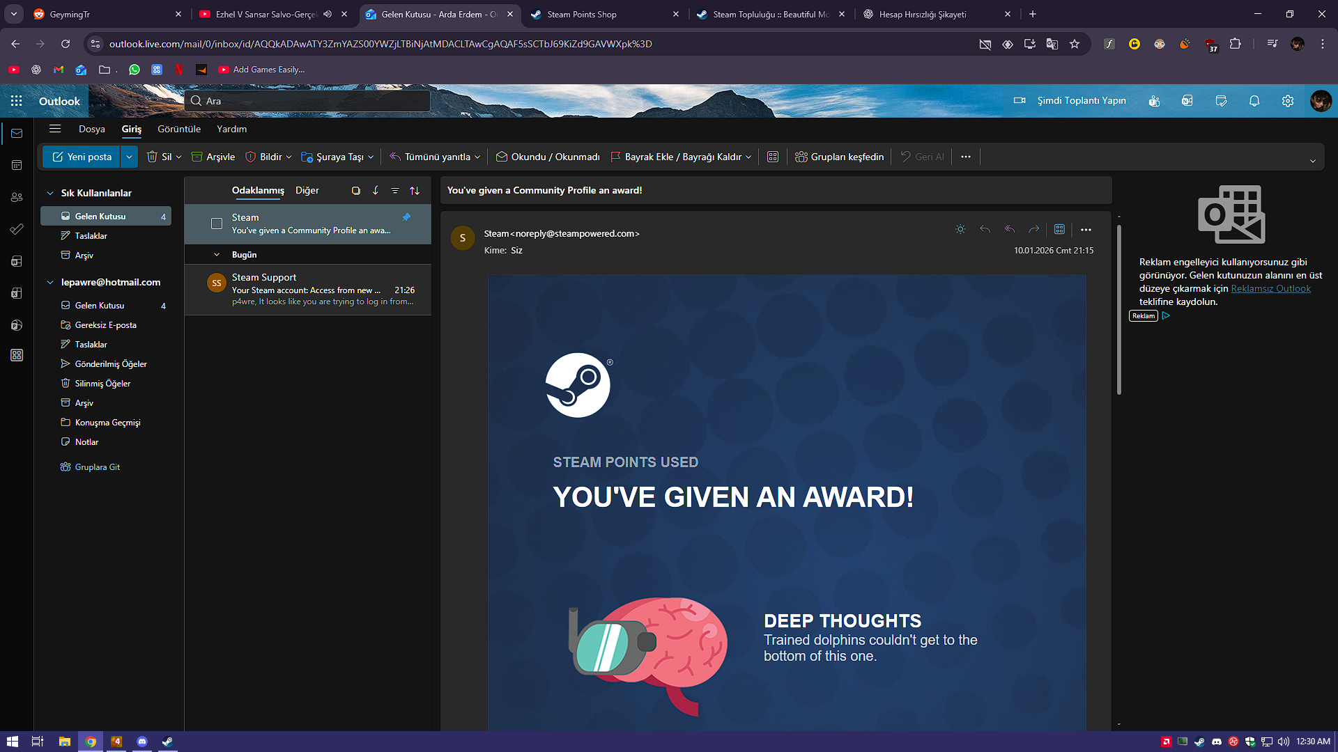Open the Yardım ribbon tab

click(x=232, y=129)
